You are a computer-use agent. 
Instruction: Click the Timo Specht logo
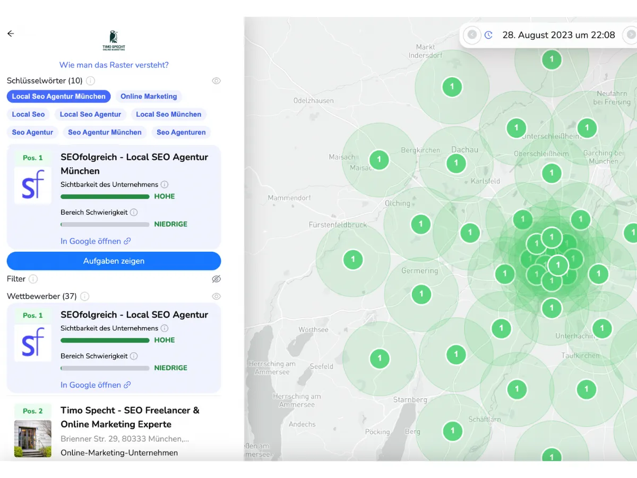click(114, 41)
